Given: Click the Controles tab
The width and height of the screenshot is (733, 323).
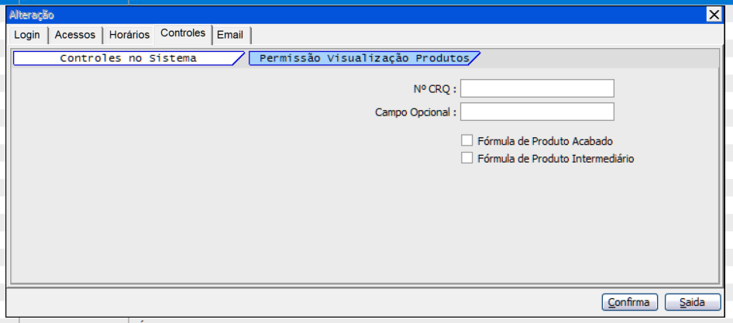Looking at the screenshot, I should (183, 33).
